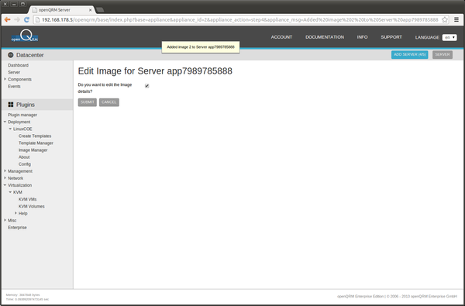Viewport: 465px width, 306px height.
Task: Collapse the Deployment tree node
Action: (x=5, y=122)
